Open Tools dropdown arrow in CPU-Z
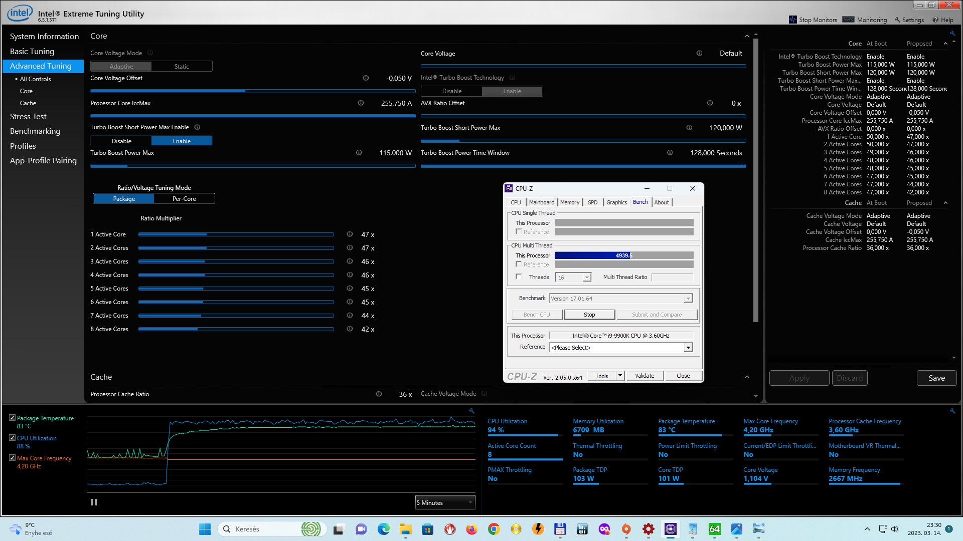This screenshot has height=541, width=963. click(x=620, y=376)
